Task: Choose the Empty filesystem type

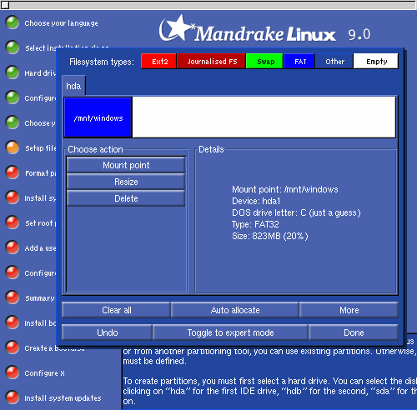Action: click(x=376, y=61)
